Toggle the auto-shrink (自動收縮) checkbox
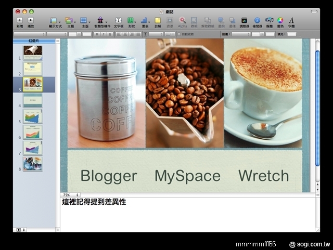Viewport: 333px width, 250px height. click(x=180, y=34)
